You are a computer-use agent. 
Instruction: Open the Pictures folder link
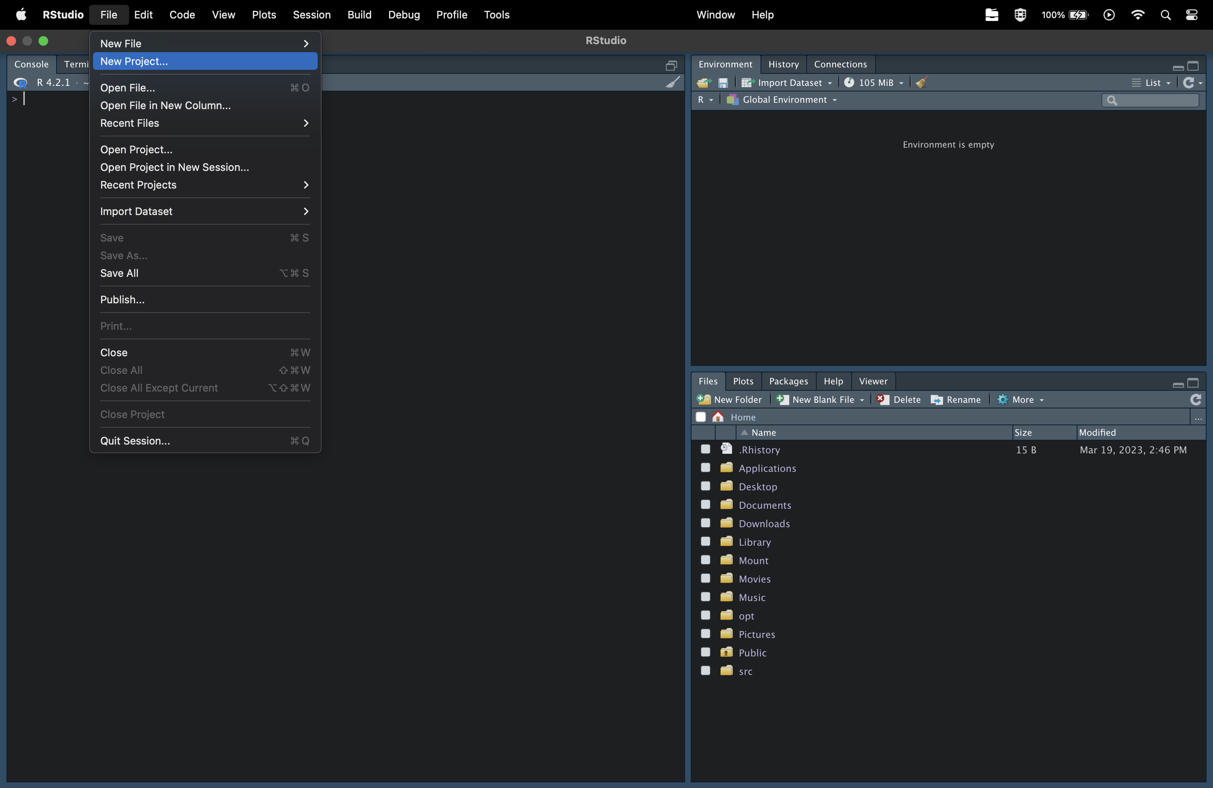click(757, 634)
